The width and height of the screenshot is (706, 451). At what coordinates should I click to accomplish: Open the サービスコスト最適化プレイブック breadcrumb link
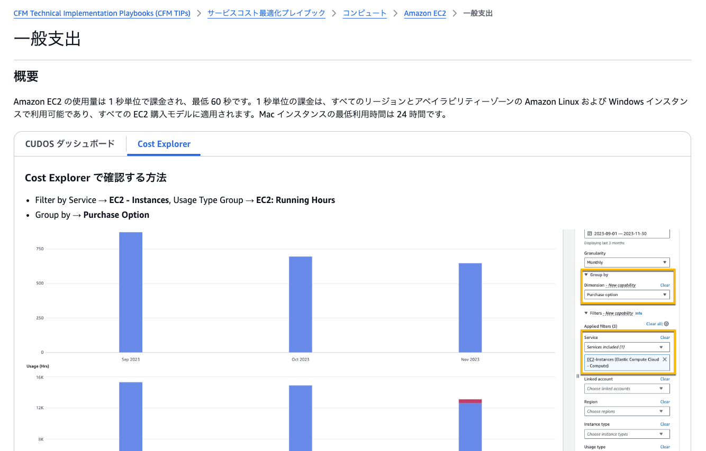click(266, 13)
